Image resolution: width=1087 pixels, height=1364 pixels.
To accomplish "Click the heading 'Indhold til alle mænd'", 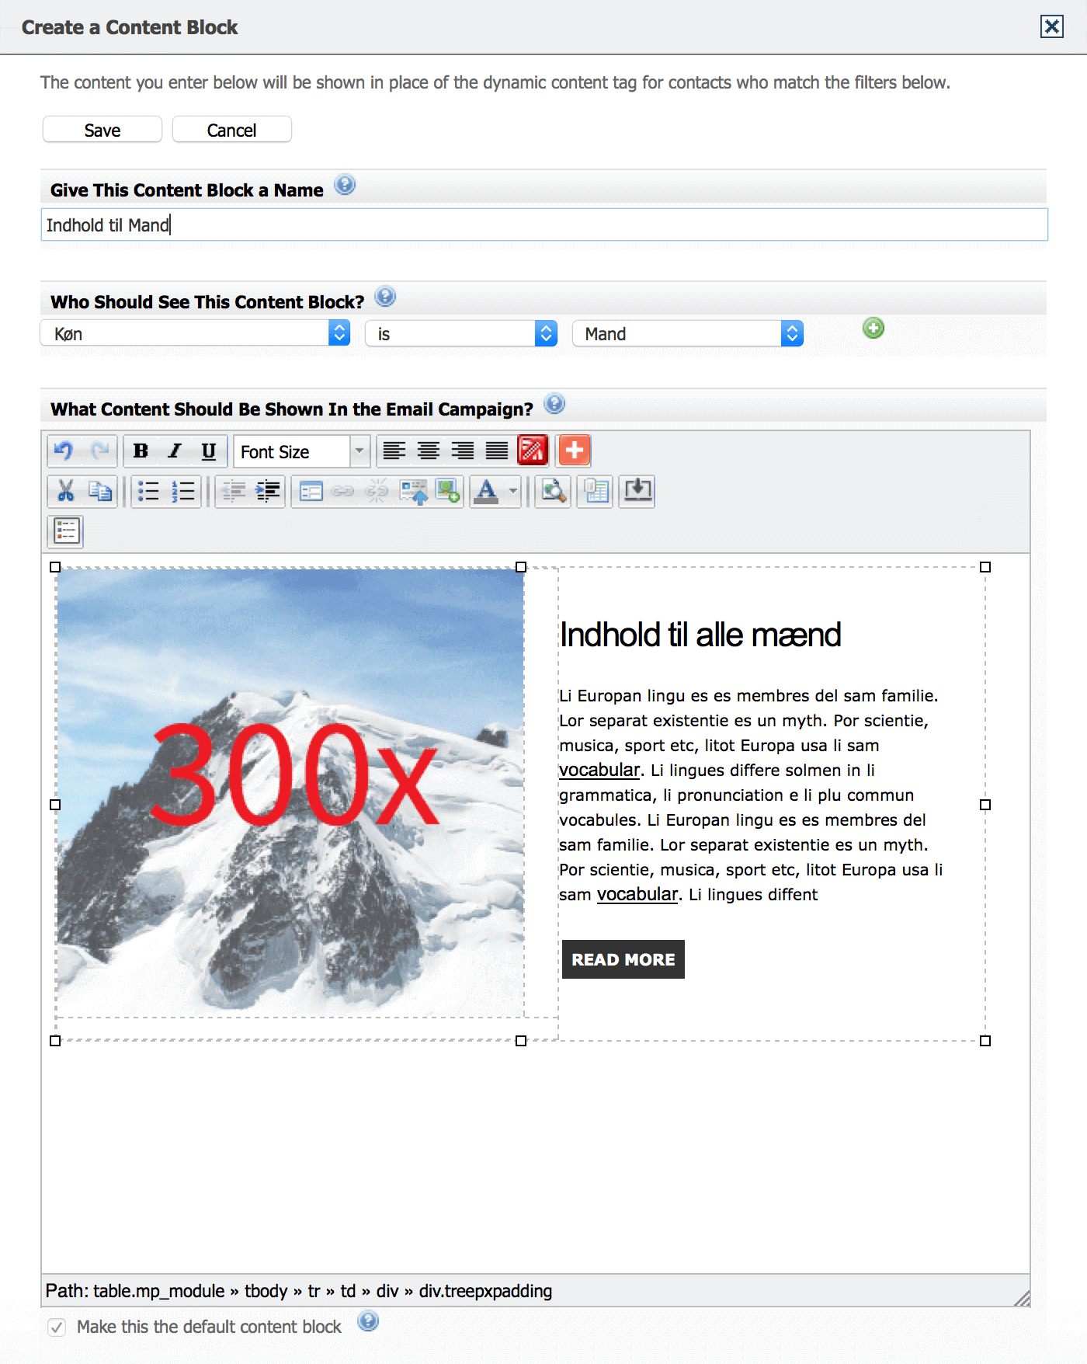I will [700, 635].
